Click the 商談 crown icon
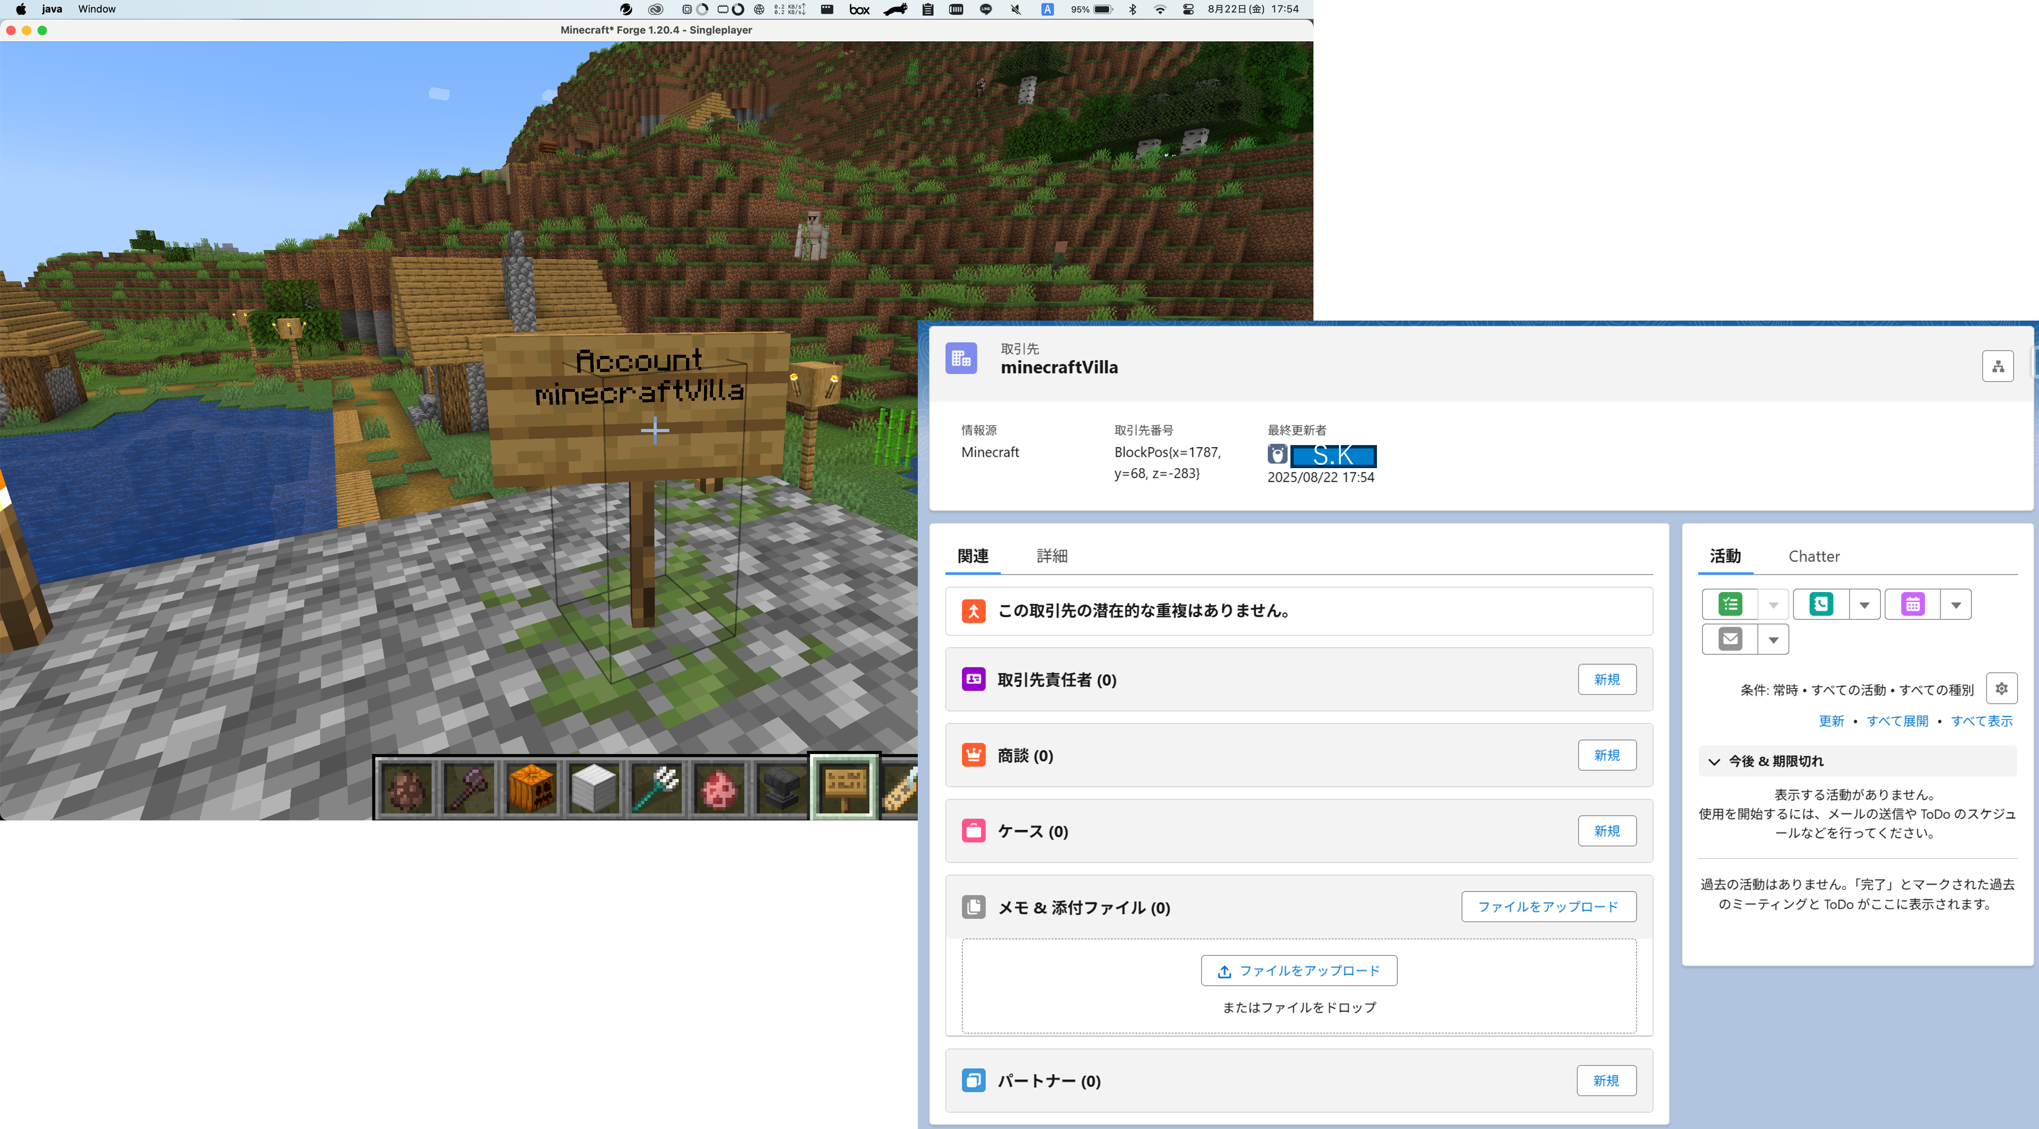Screen dimensions: 2039x1129 [x=974, y=755]
